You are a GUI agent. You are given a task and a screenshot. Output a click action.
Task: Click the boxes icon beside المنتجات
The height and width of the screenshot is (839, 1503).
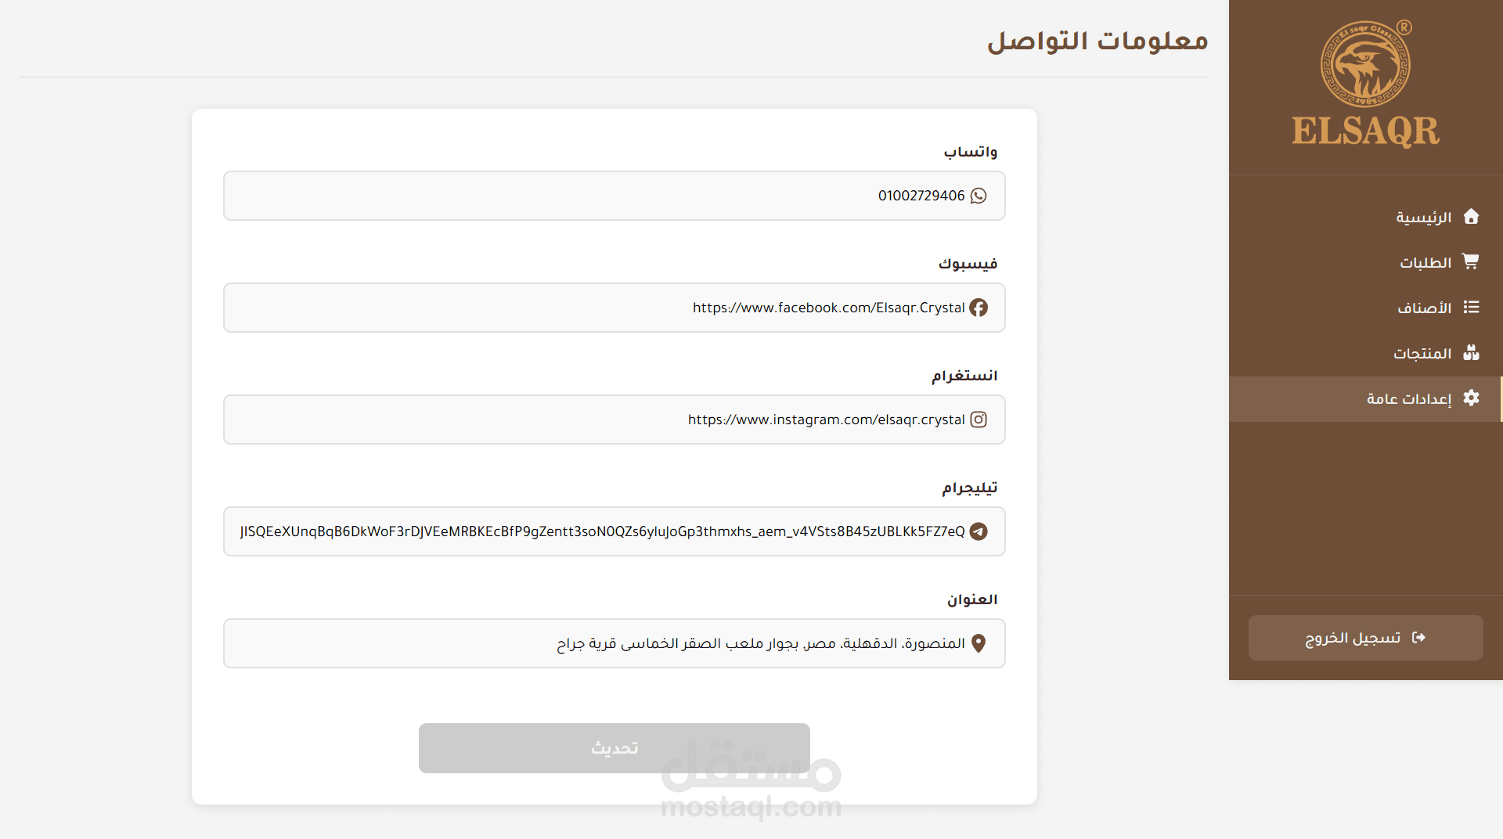(x=1471, y=353)
